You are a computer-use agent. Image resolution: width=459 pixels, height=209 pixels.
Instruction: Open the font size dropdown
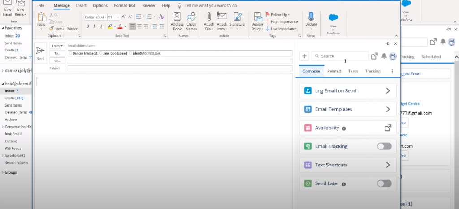117,17
